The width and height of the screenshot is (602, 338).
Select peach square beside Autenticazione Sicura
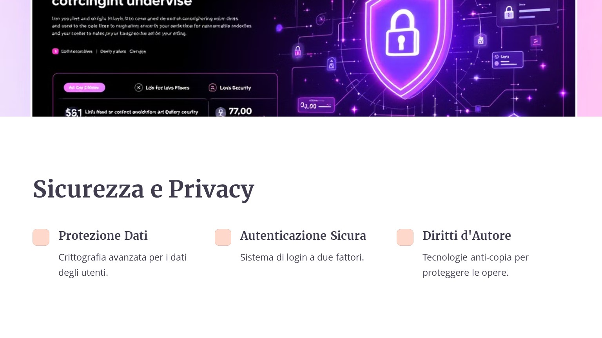tap(223, 237)
